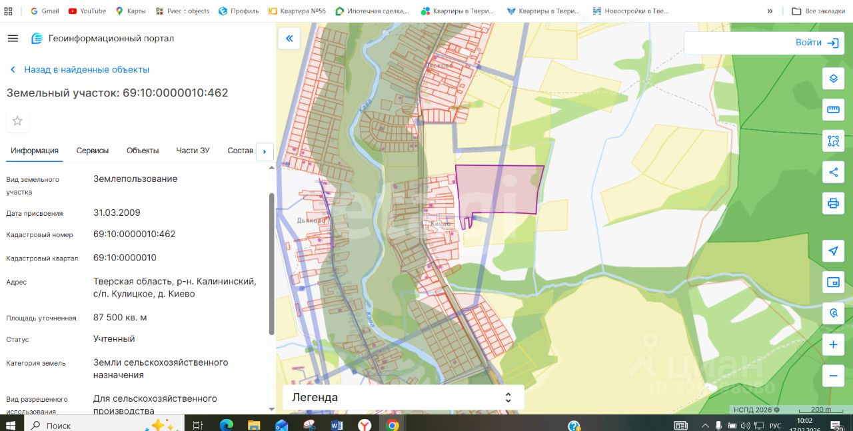Open the taskbar clock showing 10:02
This screenshot has height=431, width=853.
804,424
